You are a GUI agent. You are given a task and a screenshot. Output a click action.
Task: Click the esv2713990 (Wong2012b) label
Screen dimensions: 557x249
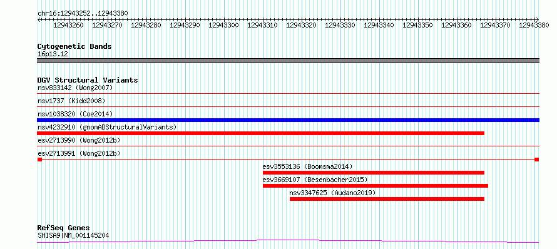pyautogui.click(x=79, y=140)
